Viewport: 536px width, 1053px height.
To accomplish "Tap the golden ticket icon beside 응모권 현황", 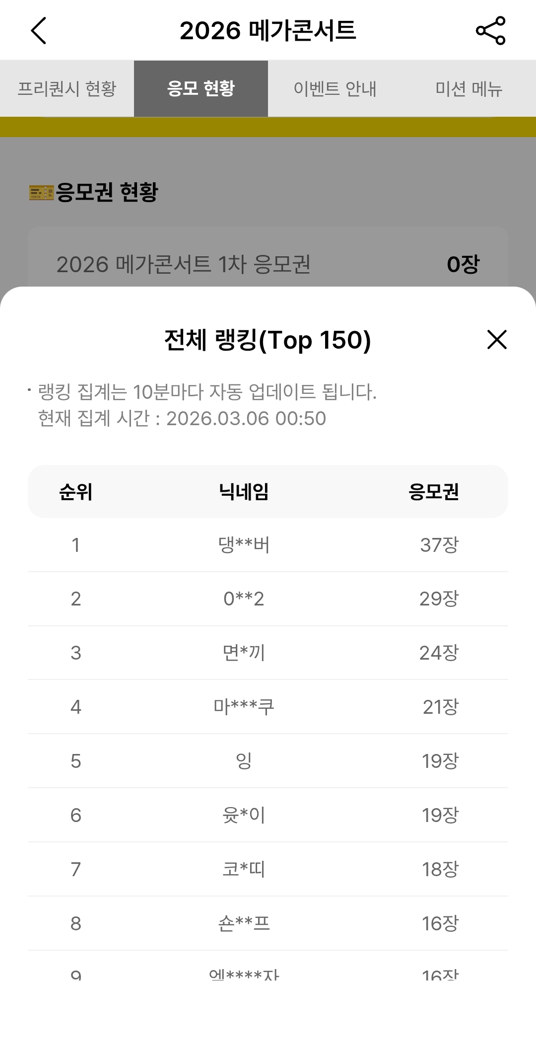I will [41, 193].
